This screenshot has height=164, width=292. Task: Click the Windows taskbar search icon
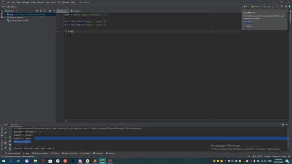point(11,161)
